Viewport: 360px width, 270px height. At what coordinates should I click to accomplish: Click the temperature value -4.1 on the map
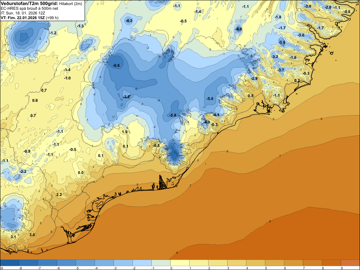(216, 115)
